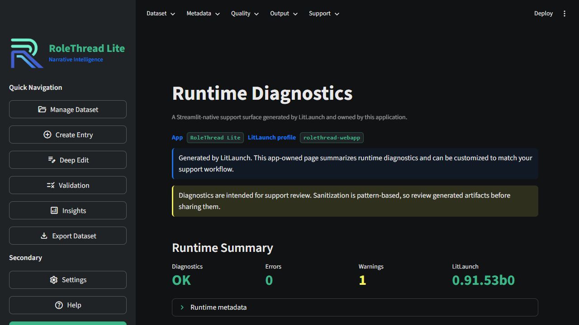579x325 pixels.
Task: Click the LitLaunch version 0.91.53b0
Action: [484, 280]
